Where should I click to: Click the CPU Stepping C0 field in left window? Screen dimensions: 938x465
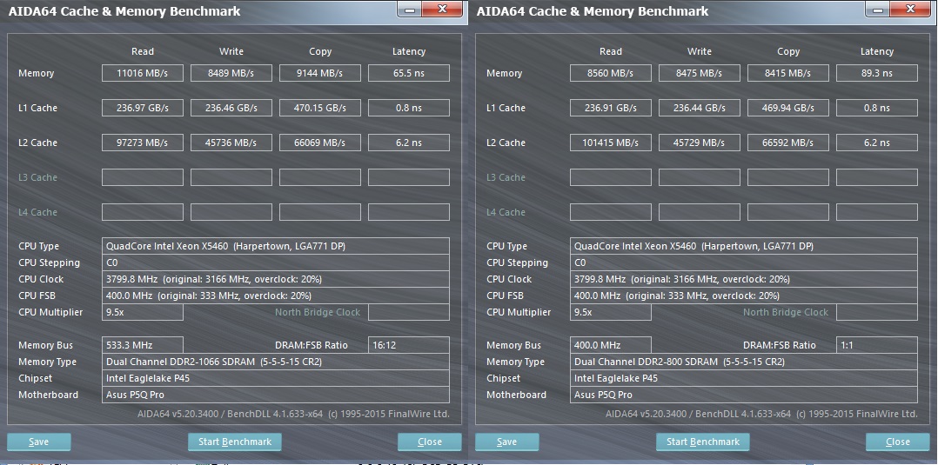(275, 262)
